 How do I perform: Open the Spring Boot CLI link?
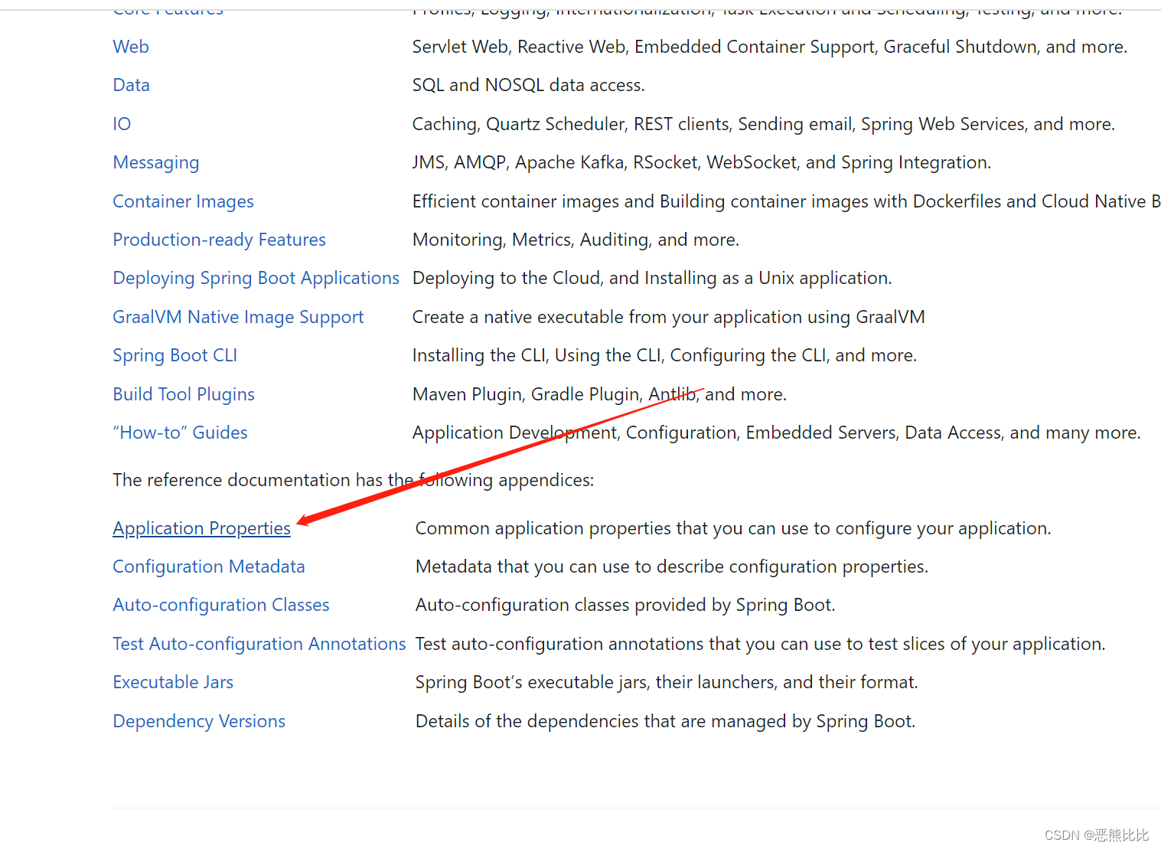pyautogui.click(x=175, y=355)
